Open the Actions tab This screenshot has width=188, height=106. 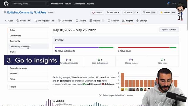(x=81, y=21)
